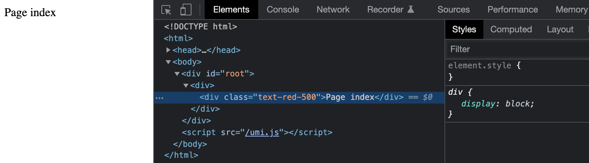Open the Performance tab
This screenshot has width=589, height=163.
[512, 10]
